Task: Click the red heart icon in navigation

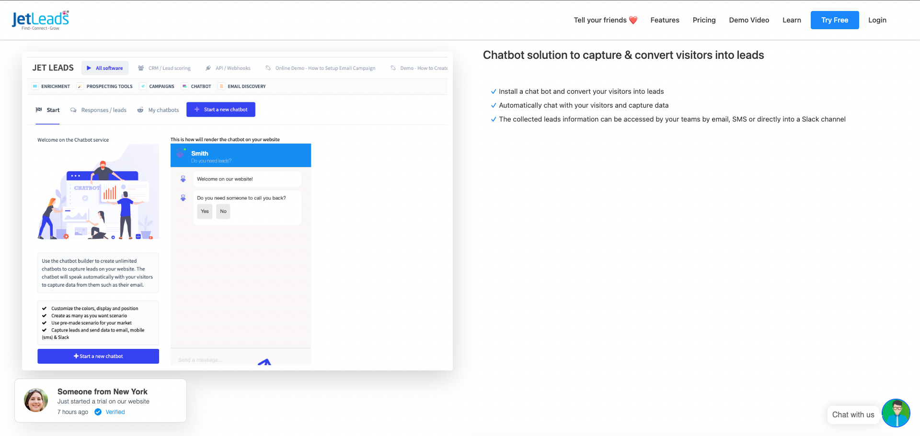Action: [633, 20]
